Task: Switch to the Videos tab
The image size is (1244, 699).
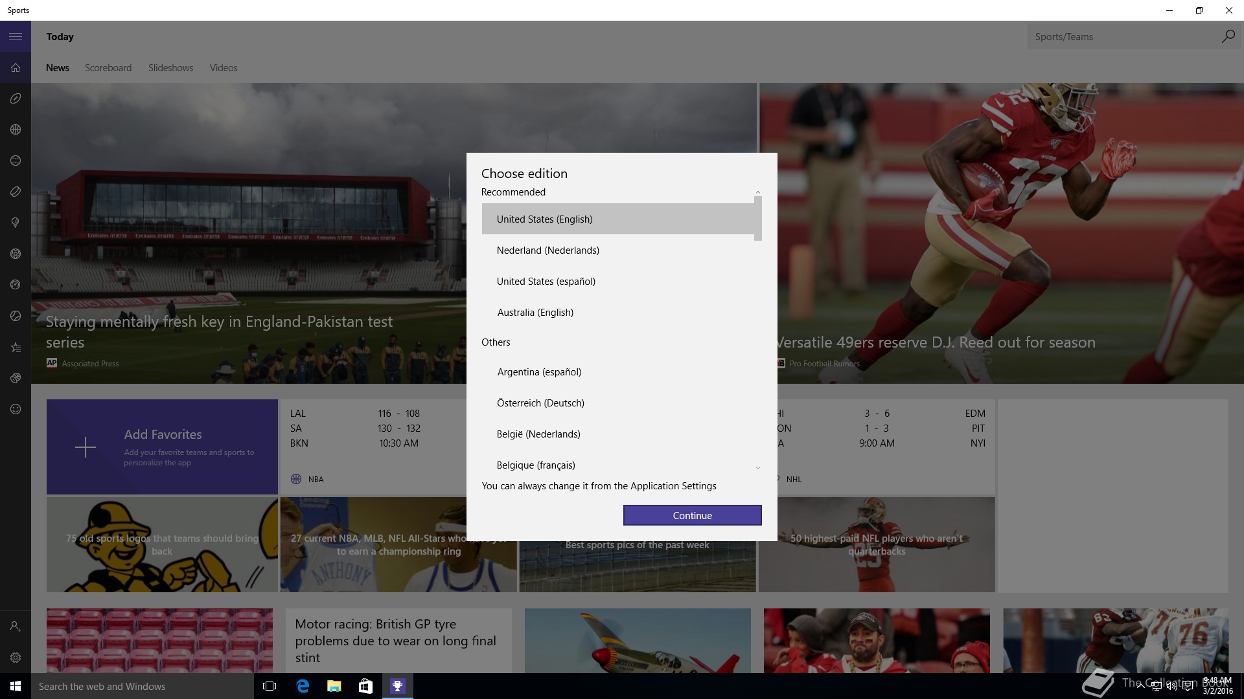Action: 224,68
